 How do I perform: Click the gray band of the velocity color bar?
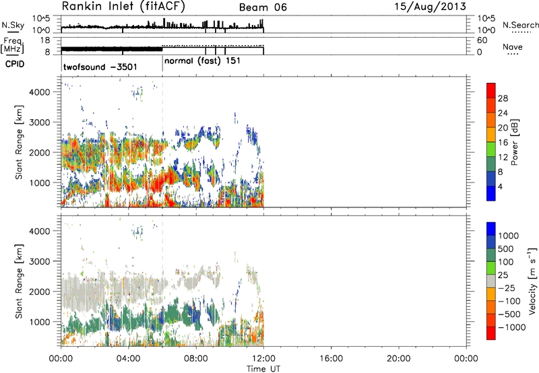(x=491, y=281)
